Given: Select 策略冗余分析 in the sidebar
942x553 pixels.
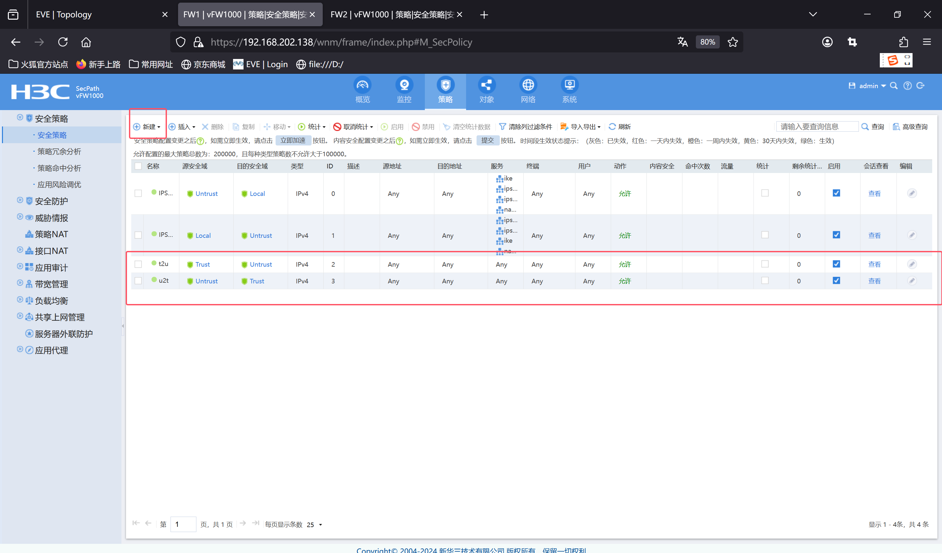Looking at the screenshot, I should [x=59, y=152].
